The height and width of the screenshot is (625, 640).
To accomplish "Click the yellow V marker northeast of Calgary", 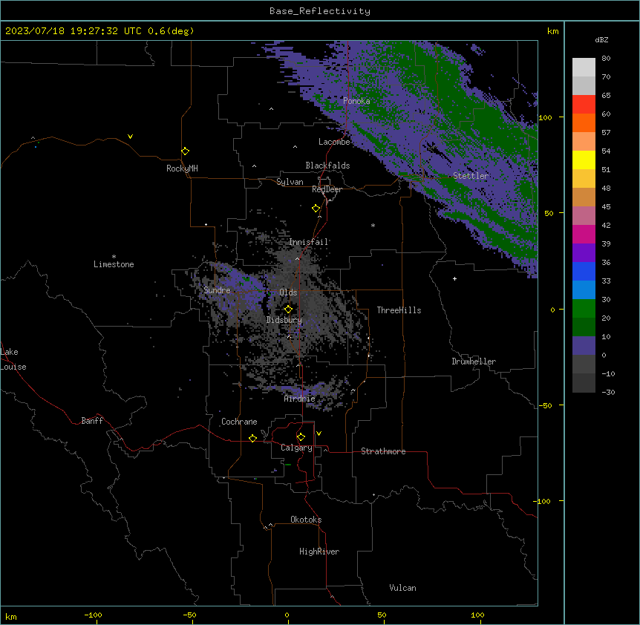I will (319, 433).
